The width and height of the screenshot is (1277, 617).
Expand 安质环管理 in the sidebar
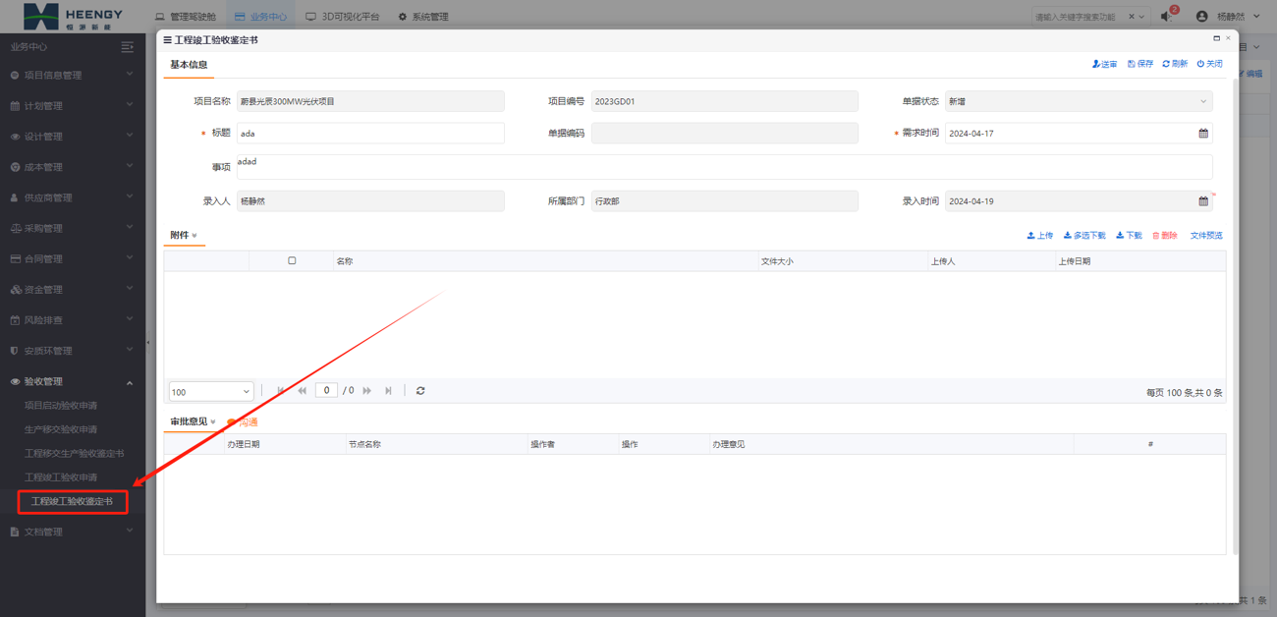point(73,351)
